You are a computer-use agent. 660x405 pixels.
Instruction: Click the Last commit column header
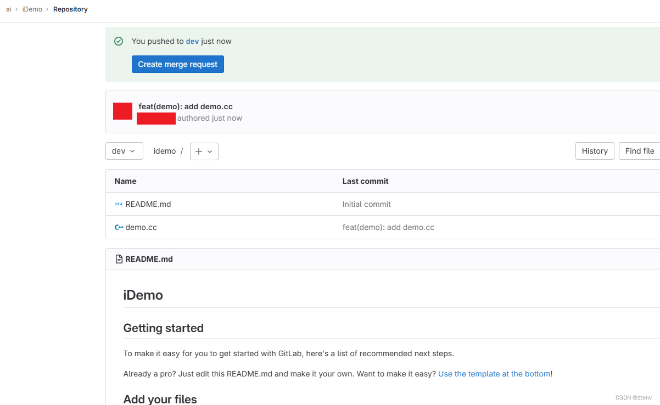click(365, 181)
